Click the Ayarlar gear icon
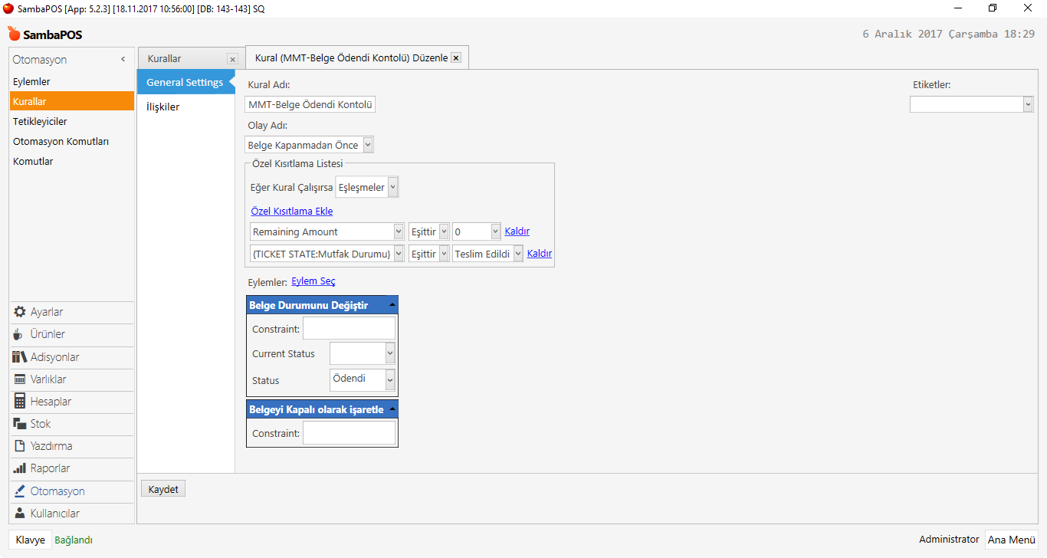 point(20,312)
